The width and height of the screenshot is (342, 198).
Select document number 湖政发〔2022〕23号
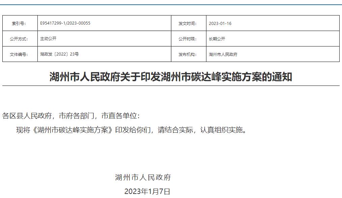[59, 54]
